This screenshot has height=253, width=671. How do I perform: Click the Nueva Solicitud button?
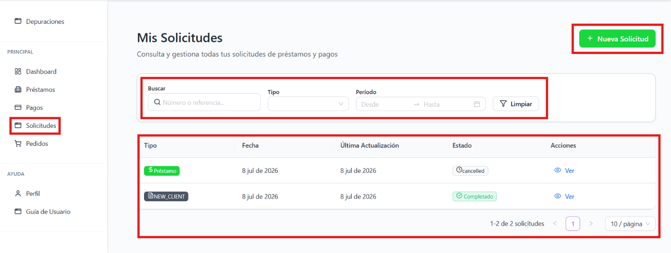(617, 39)
